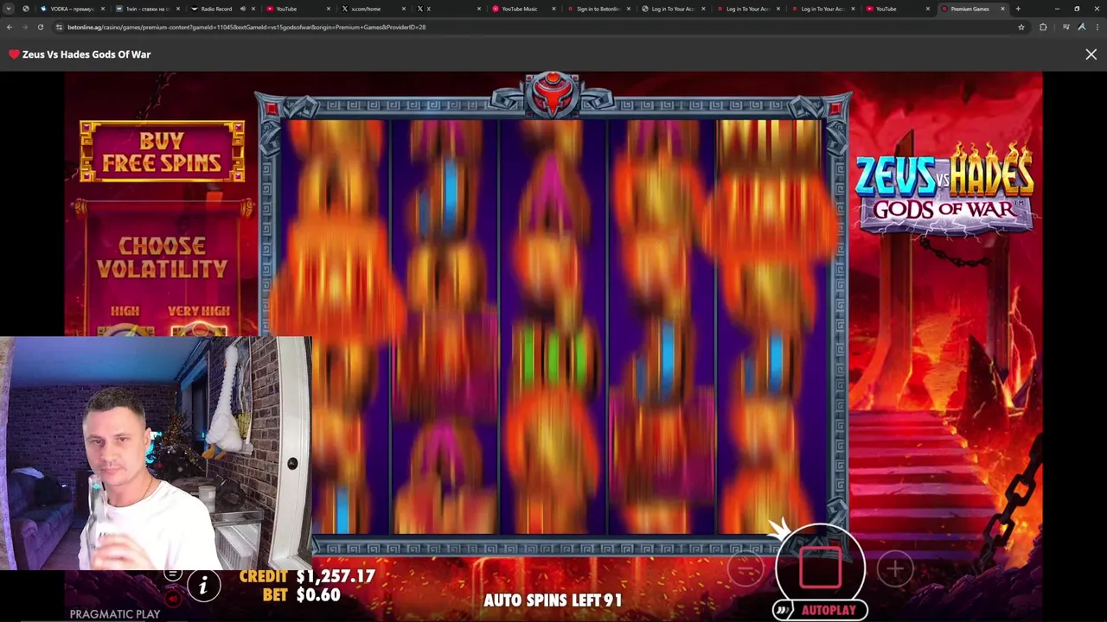Open the game hamburger menu icon
Image resolution: width=1107 pixels, height=622 pixels.
[x=173, y=575]
